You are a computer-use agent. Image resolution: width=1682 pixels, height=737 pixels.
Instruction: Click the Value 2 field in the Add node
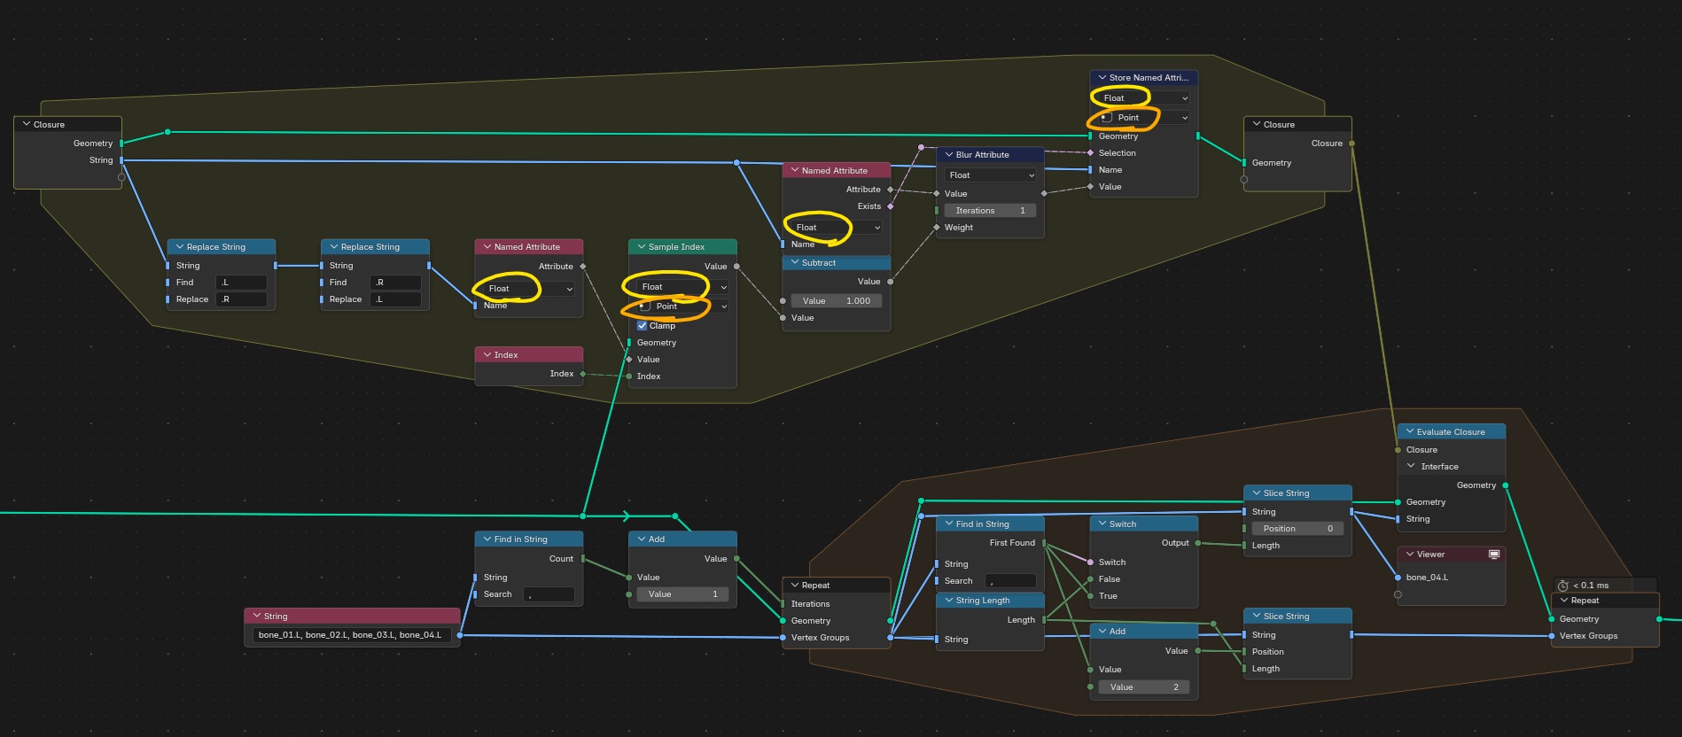coord(1143,687)
